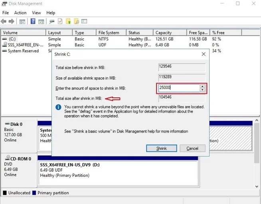Open the File menu
This screenshot has width=261, height=204.
point(6,13)
